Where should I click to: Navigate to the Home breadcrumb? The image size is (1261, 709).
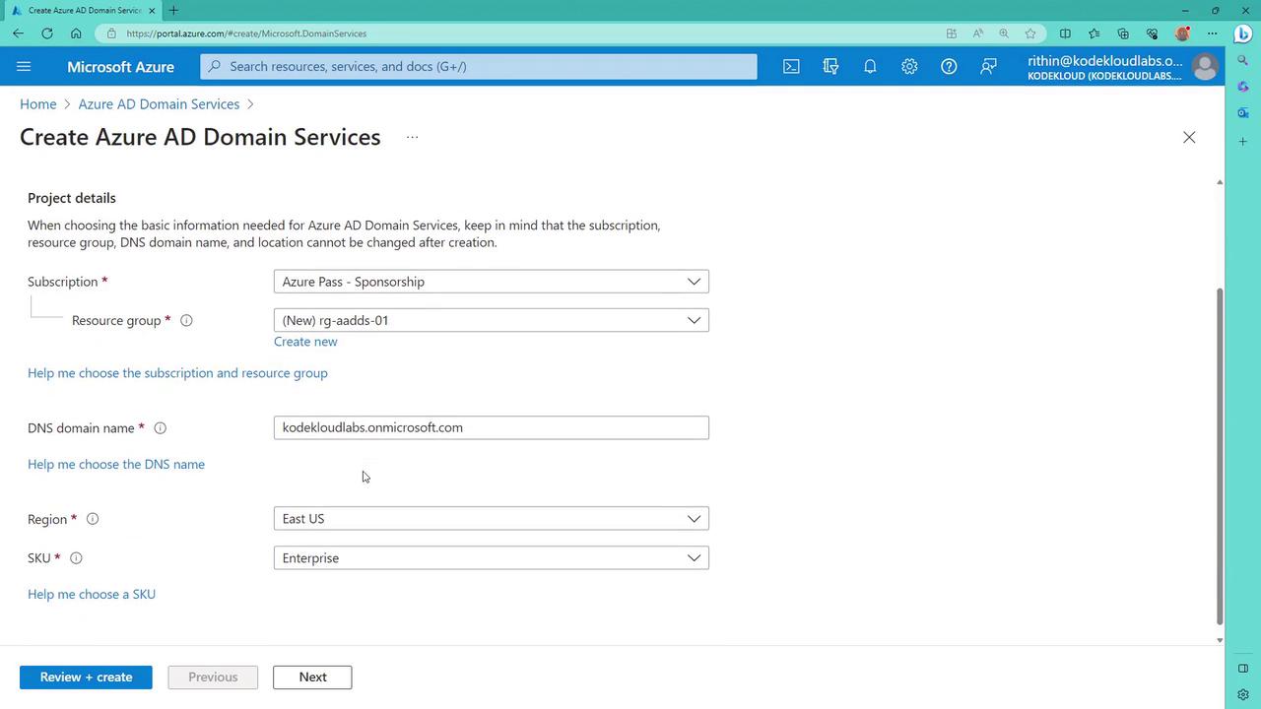38,104
